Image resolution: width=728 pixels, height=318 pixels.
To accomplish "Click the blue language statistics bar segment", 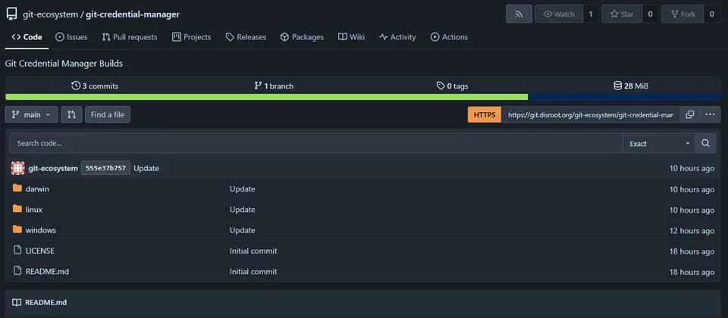I will point(624,97).
